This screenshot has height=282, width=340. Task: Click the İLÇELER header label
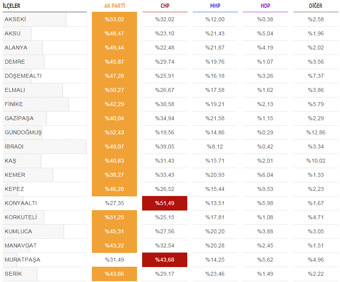point(11,6)
